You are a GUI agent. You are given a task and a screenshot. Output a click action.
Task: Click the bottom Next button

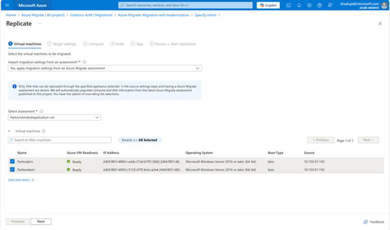41,222
